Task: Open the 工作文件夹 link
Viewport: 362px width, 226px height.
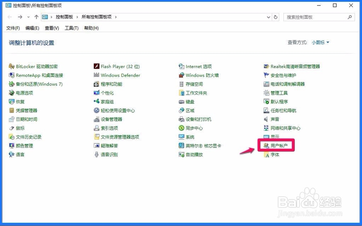Action: pos(197,93)
